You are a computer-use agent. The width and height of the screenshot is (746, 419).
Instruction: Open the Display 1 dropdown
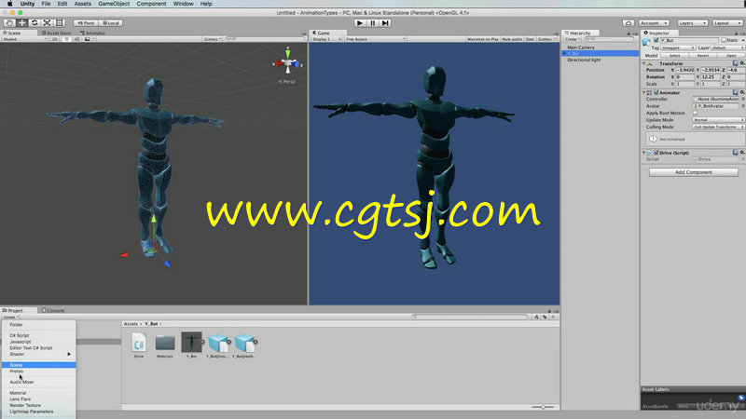click(x=327, y=39)
